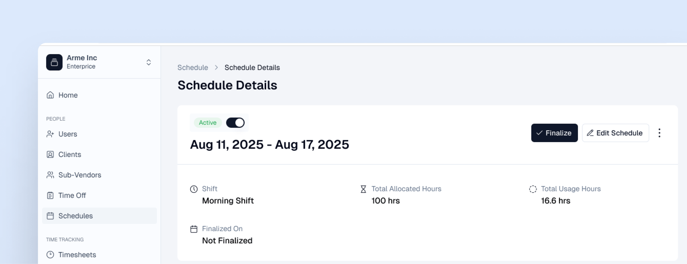Viewport: 687px width, 264px height.
Task: Expand the Arme Inc workspace switcher
Action: (x=148, y=62)
